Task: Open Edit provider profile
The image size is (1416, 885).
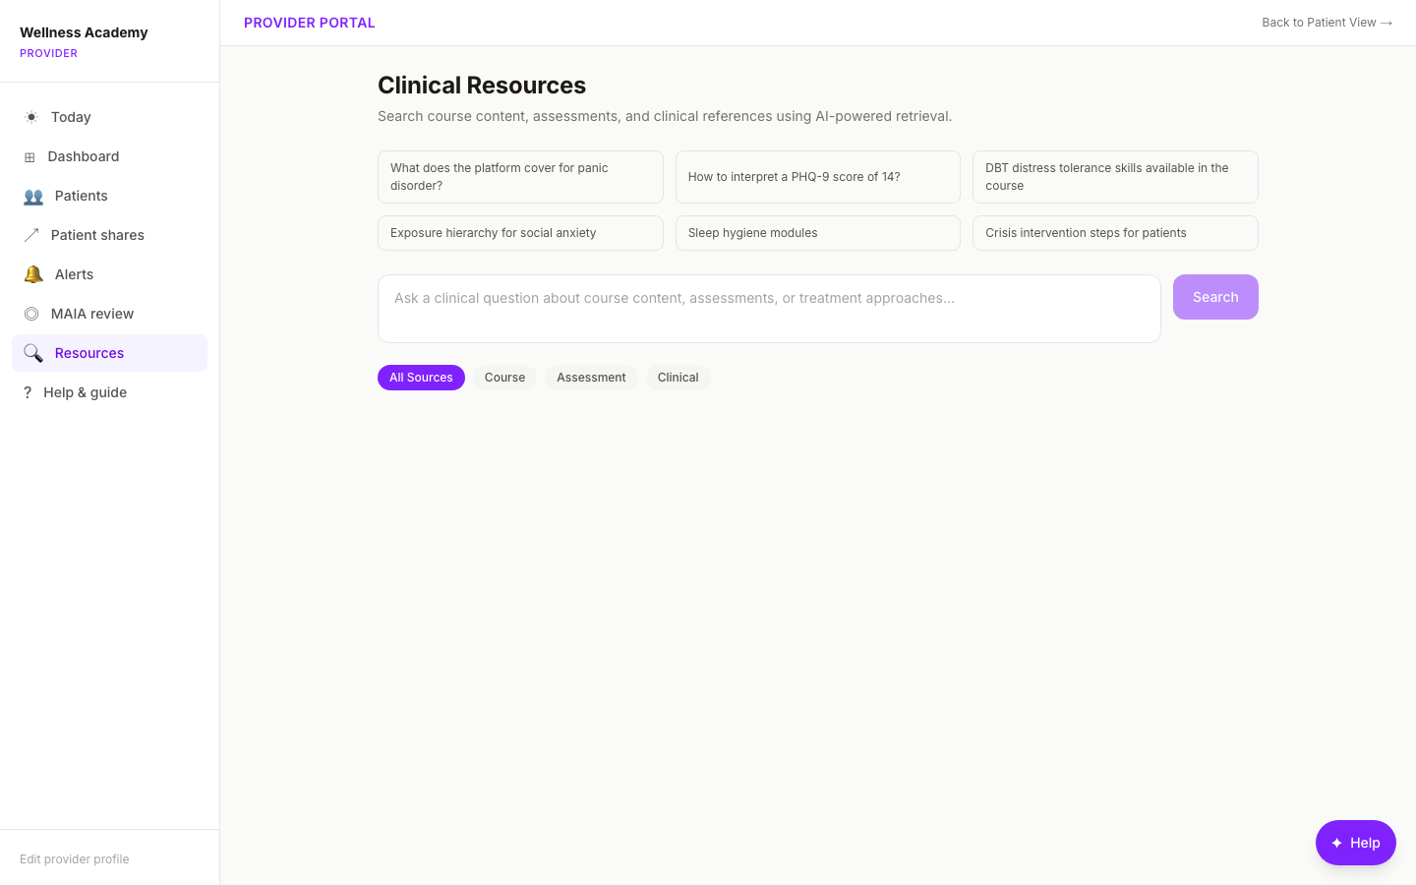Action: click(x=75, y=859)
